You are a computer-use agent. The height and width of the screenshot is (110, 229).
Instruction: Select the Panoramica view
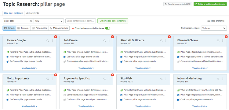pos(39,28)
